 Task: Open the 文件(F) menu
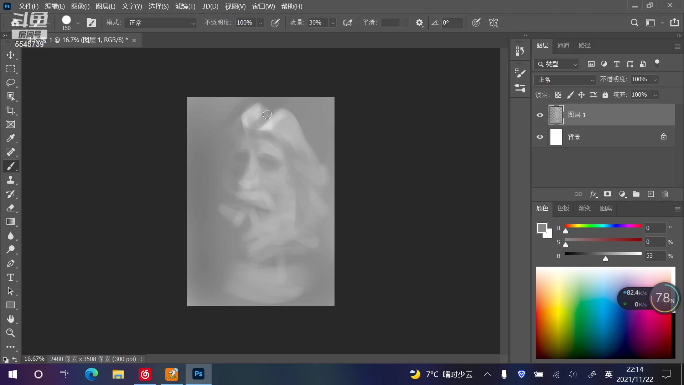tap(28, 6)
